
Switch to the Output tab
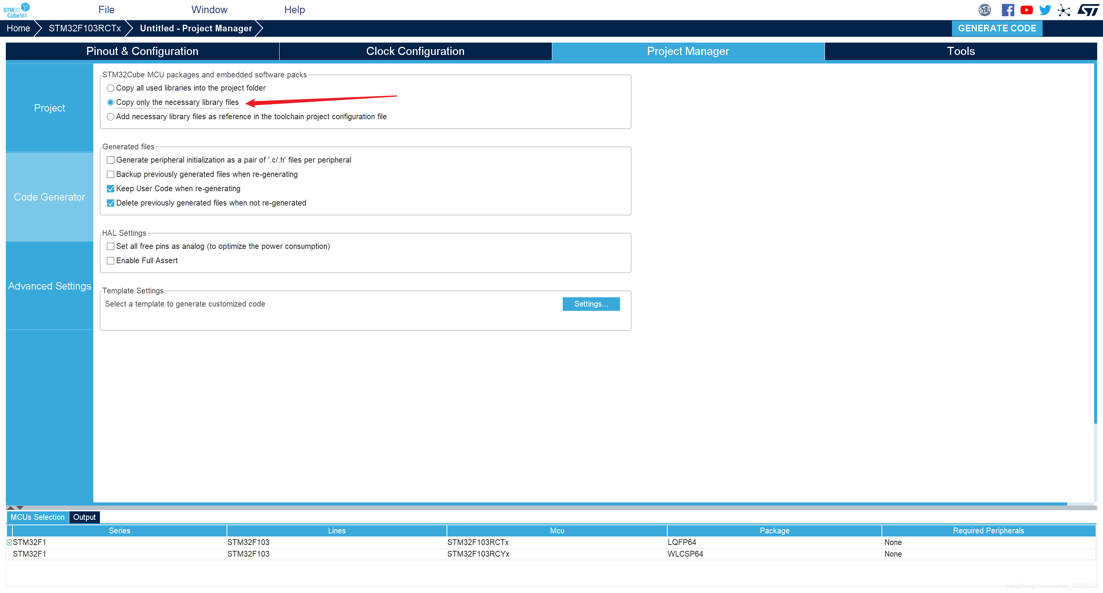[84, 517]
